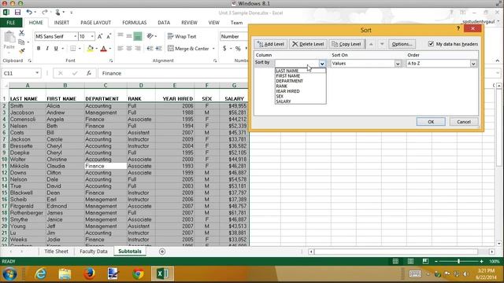Toggle Italic formatting
This screenshot has height=283, width=504.
tap(47, 49)
